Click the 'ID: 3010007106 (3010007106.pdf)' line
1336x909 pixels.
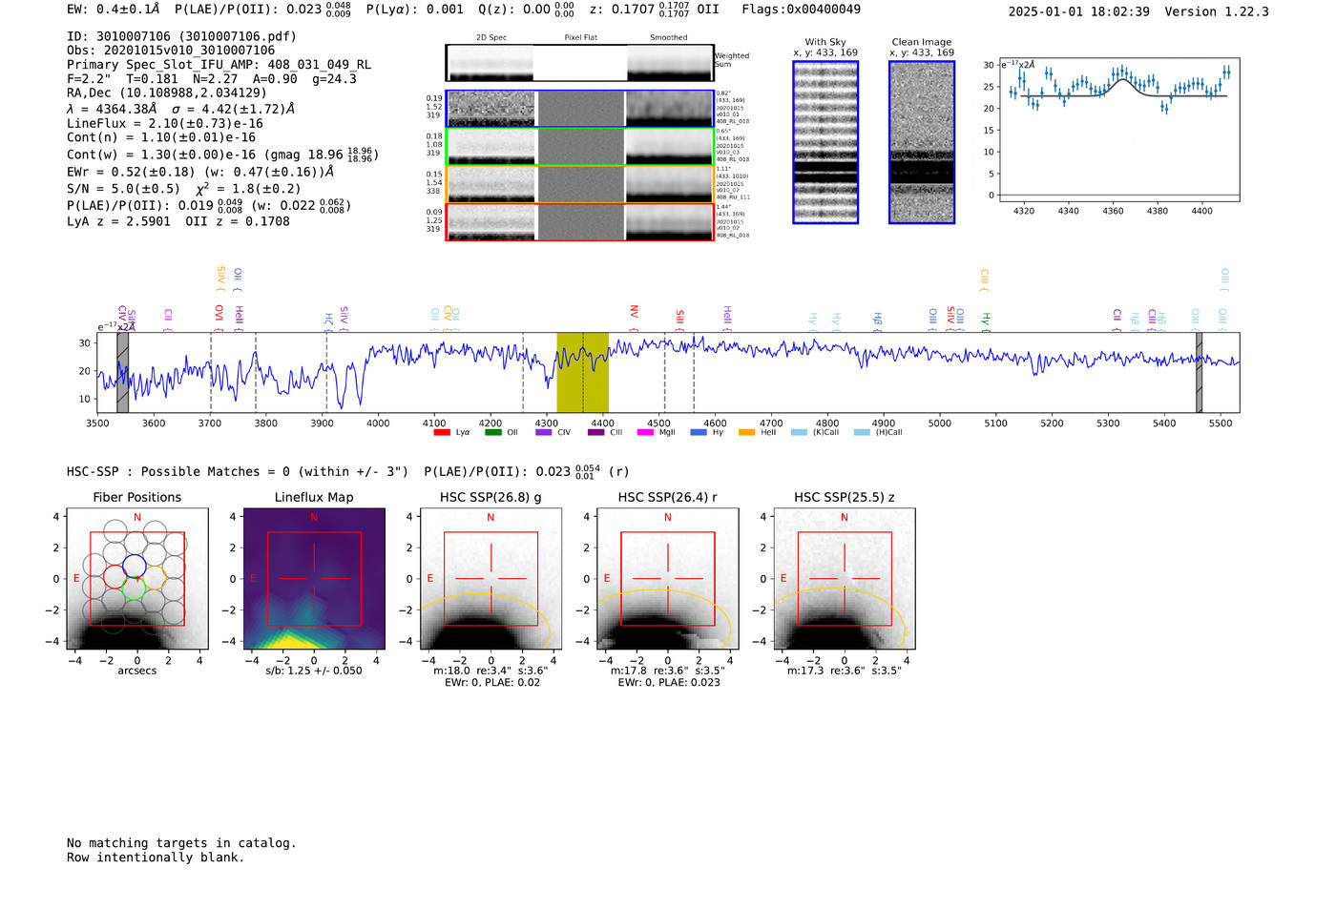181,36
